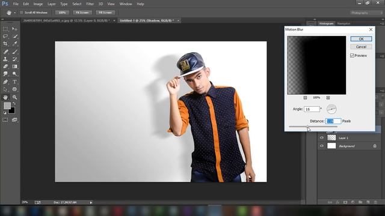
Task: Click the Distance input field
Action: [333, 121]
